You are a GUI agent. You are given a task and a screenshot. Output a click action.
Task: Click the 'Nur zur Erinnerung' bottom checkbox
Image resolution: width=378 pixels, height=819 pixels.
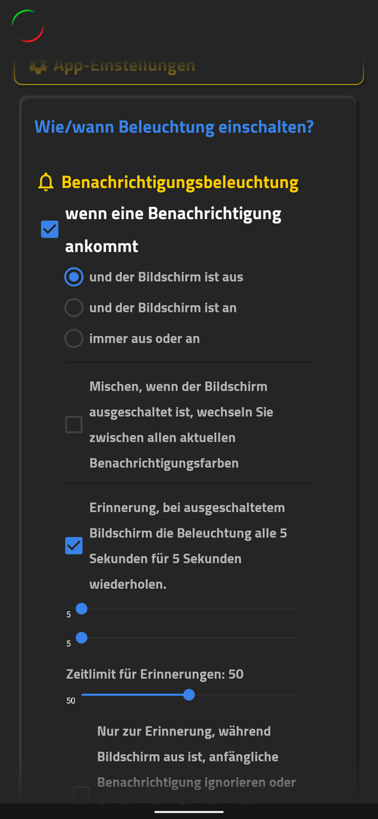[82, 795]
